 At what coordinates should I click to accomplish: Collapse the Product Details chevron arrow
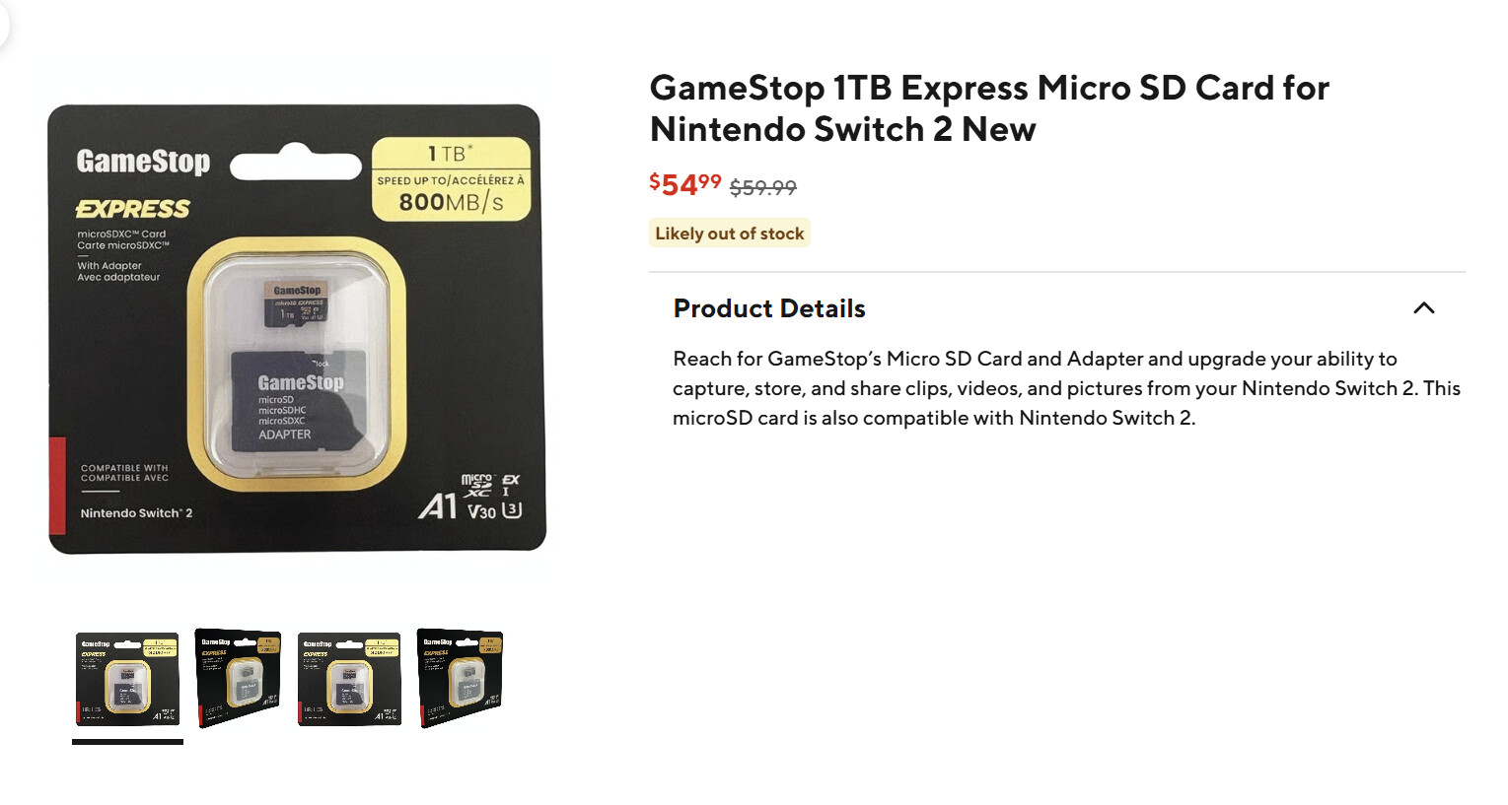tap(1423, 308)
